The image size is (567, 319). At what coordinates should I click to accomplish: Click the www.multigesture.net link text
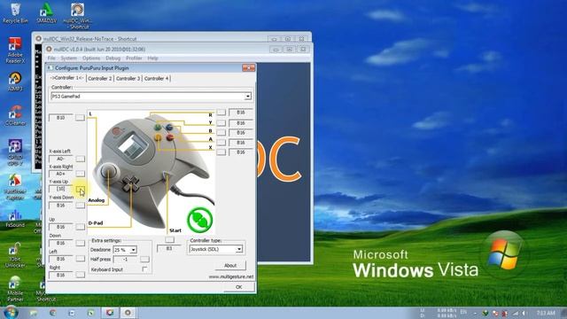coord(231,276)
